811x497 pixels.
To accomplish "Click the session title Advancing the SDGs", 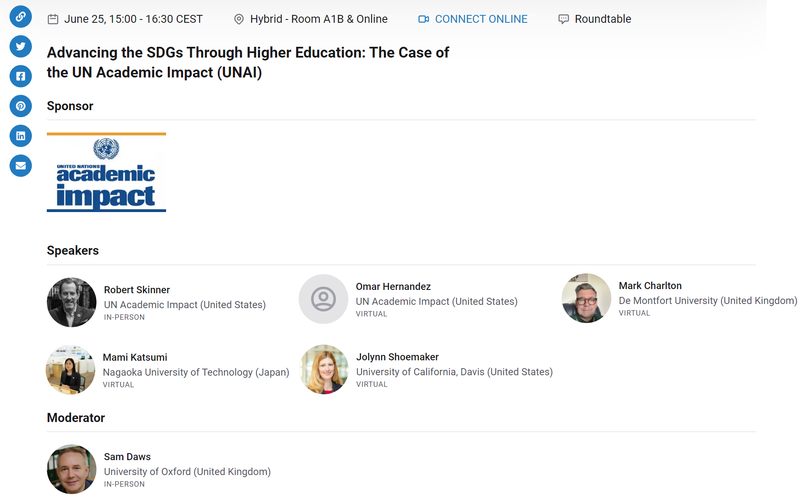I will tap(248, 63).
